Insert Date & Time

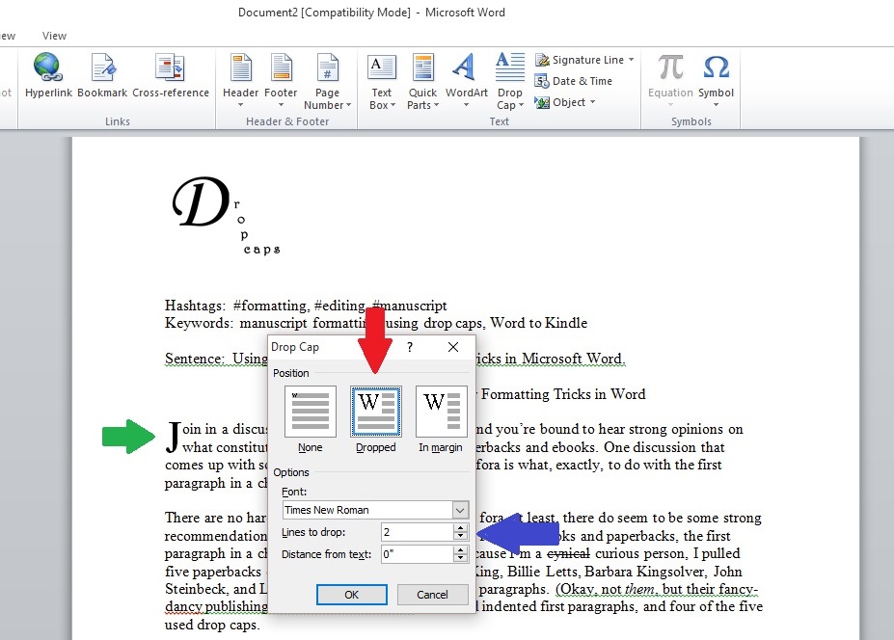point(573,81)
